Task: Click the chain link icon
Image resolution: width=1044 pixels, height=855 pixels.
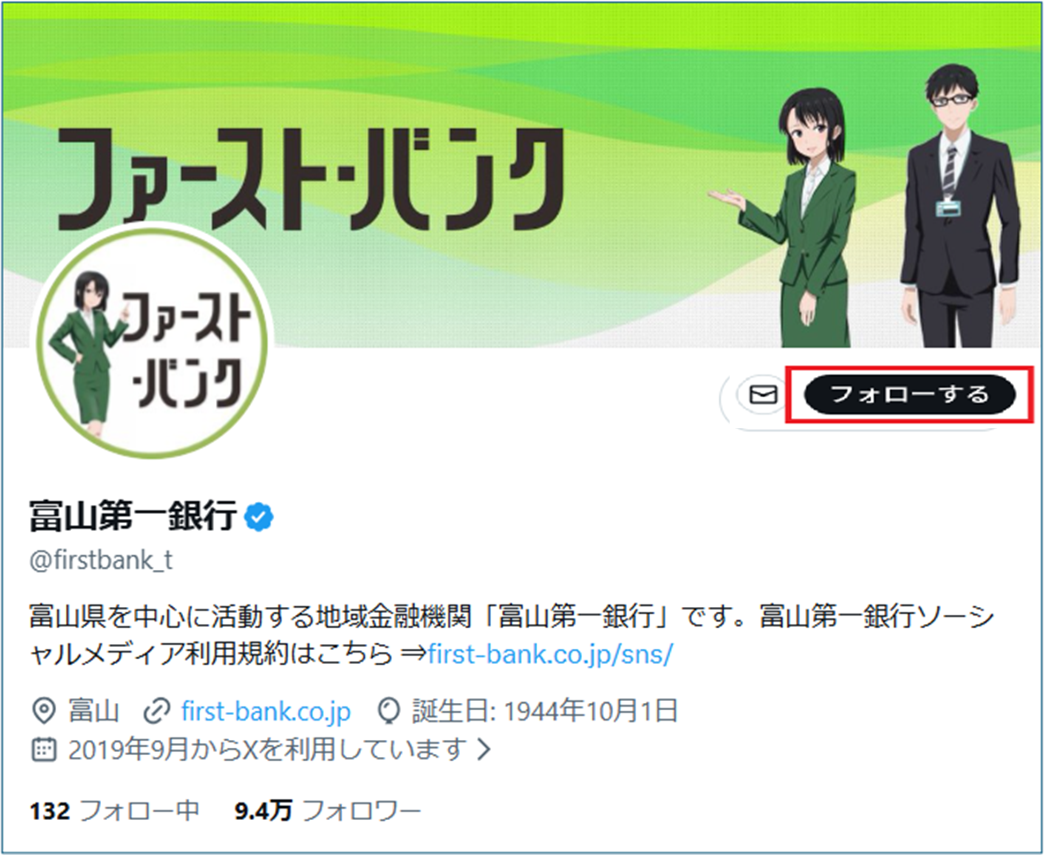Action: point(157,711)
